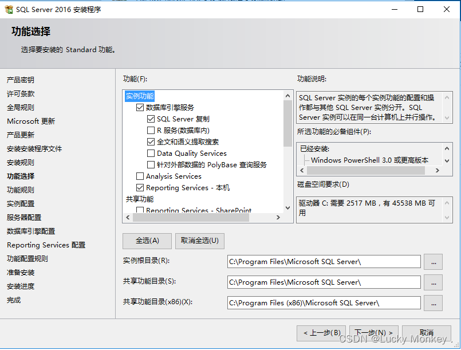Open browse dialog for 共享功能目录(x86)
461x350 pixels.
pyautogui.click(x=433, y=303)
